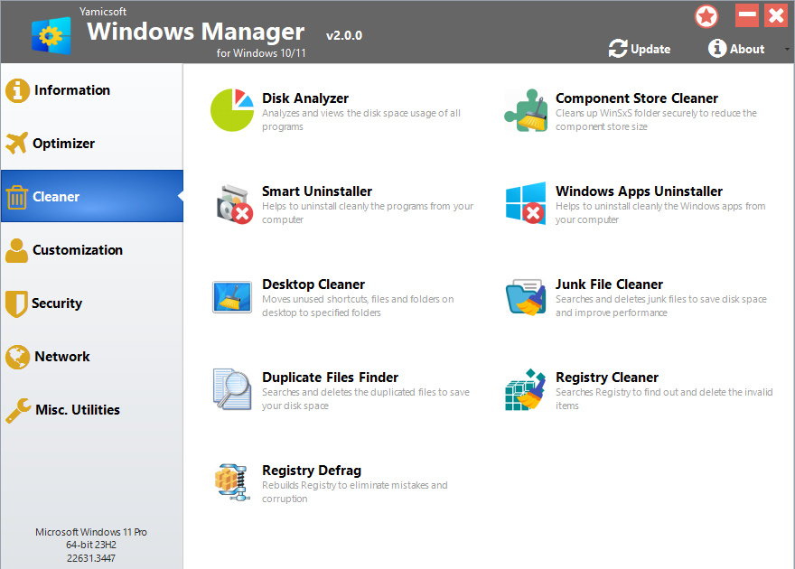This screenshot has height=569, width=795.
Task: Open the Windows Apps Uninstaller title
Action: pos(639,191)
